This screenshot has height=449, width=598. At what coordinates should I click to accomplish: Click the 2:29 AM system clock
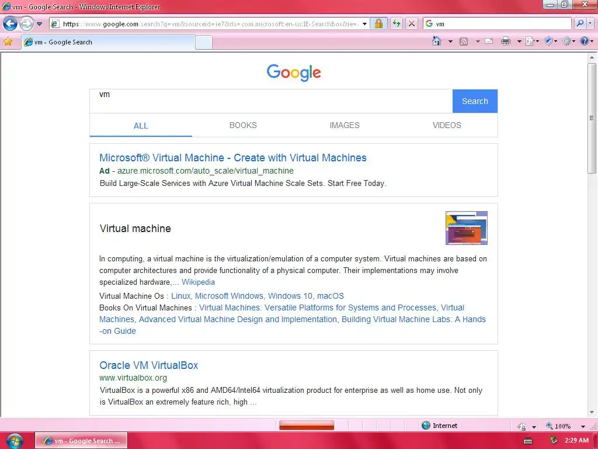click(x=576, y=440)
